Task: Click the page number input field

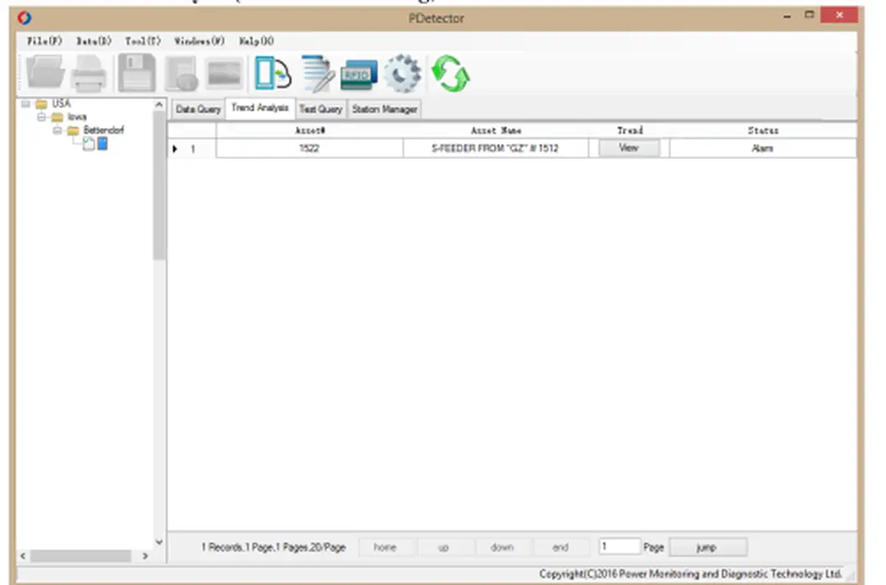Action: 619,546
